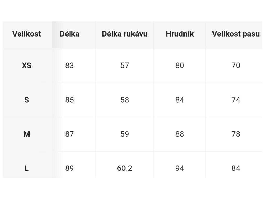Click XS chest value 80

pos(180,66)
